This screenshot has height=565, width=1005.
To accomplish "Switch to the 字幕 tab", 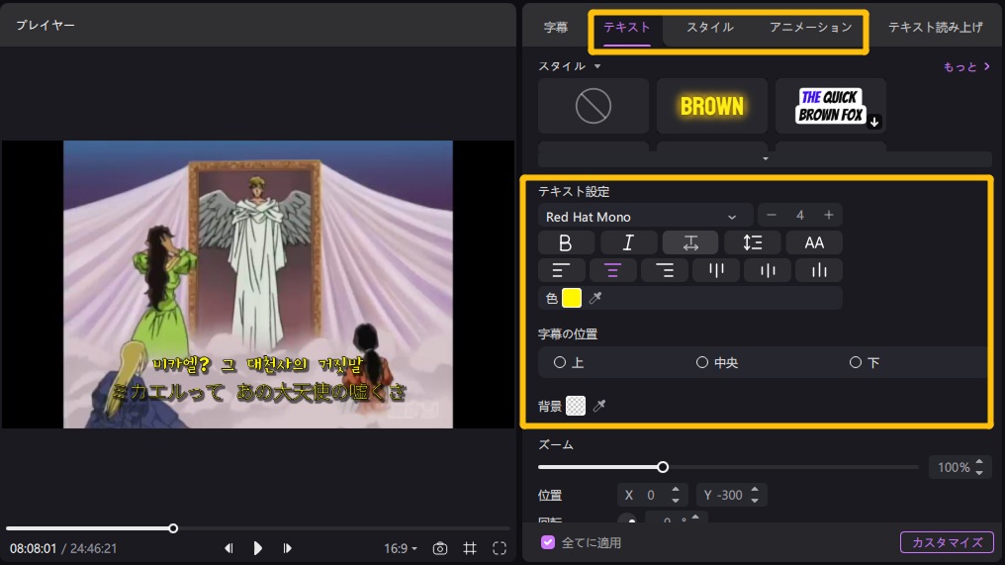I will tap(556, 27).
